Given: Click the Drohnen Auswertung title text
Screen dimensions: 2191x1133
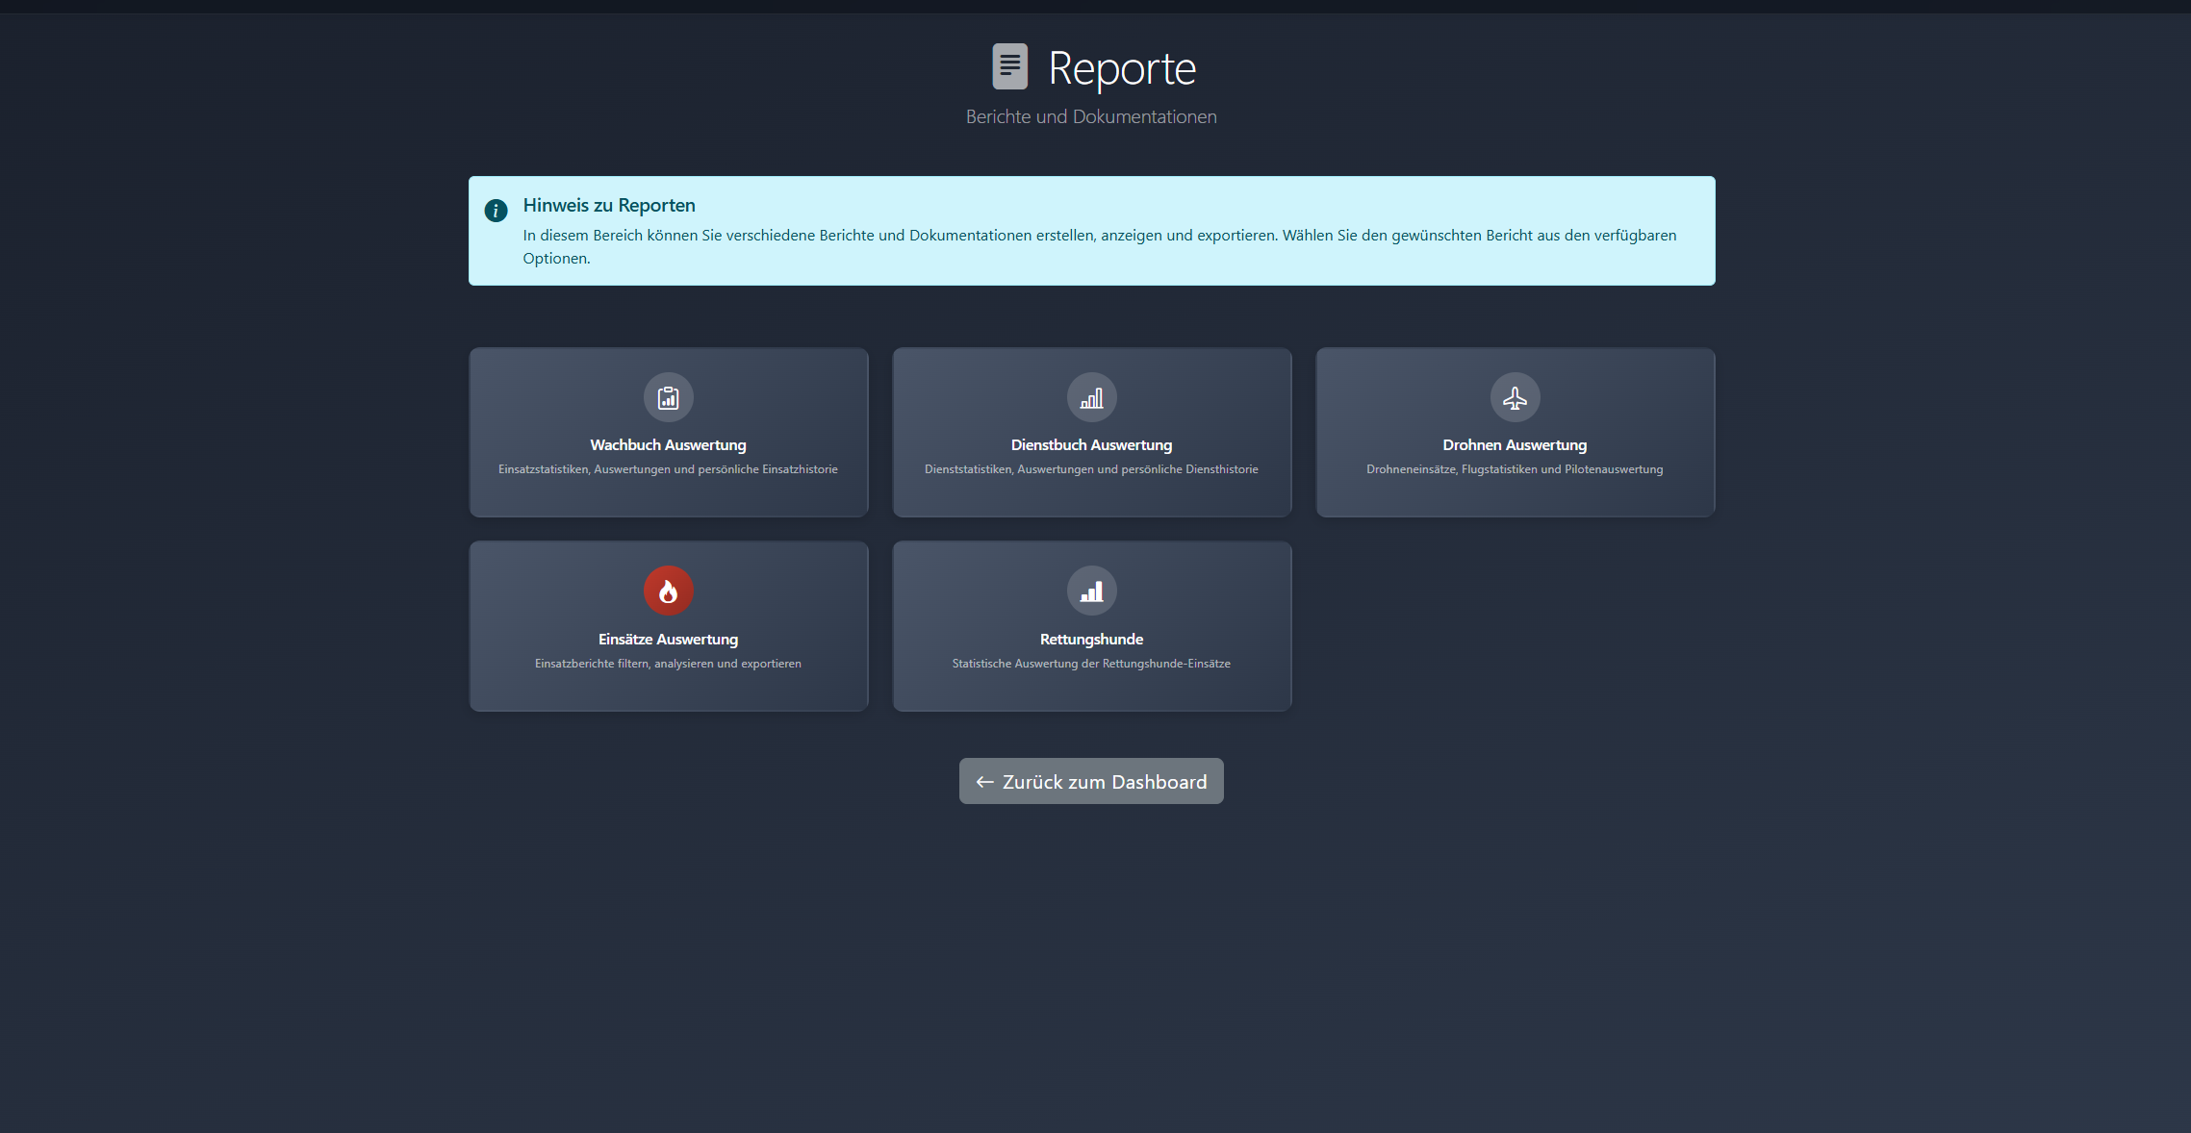Looking at the screenshot, I should pyautogui.click(x=1515, y=444).
